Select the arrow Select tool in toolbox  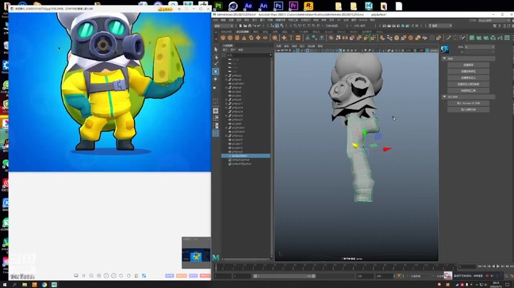click(216, 49)
